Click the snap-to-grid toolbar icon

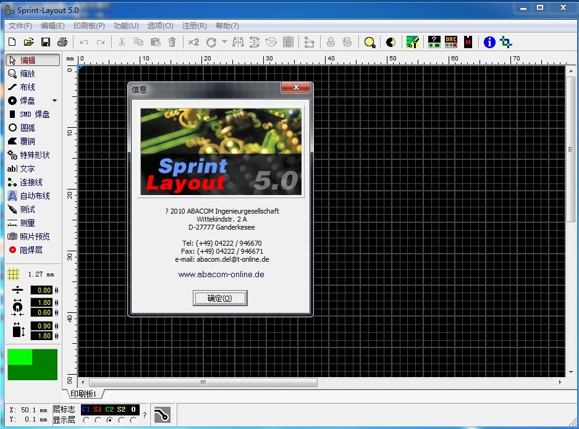(x=288, y=42)
